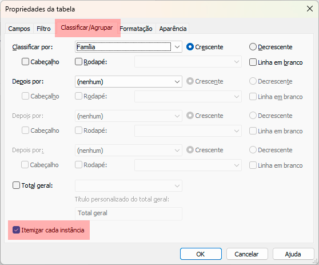The width and height of the screenshot is (319, 265).
Task: Switch to the Campos tab
Action: click(19, 29)
